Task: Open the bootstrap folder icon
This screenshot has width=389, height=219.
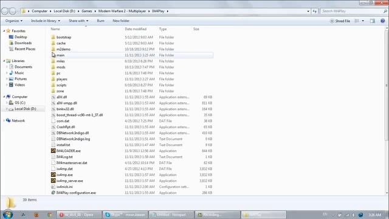Action: tap(53, 37)
